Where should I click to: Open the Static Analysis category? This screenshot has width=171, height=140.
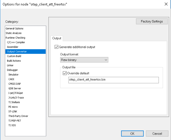point(13,33)
